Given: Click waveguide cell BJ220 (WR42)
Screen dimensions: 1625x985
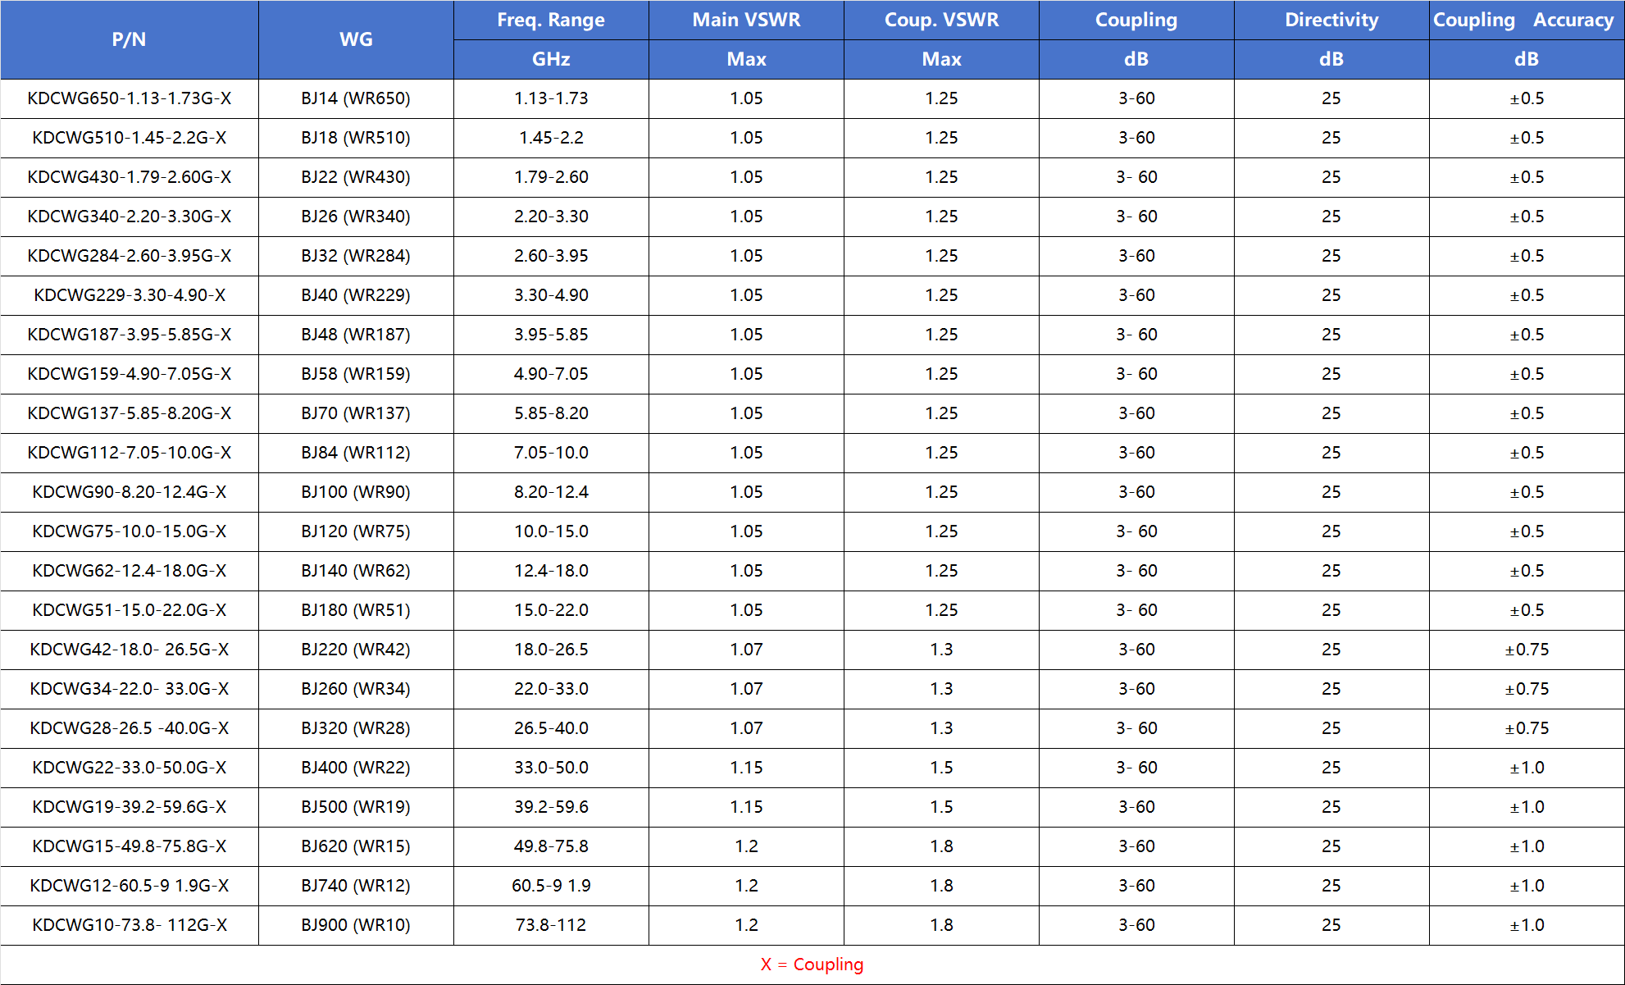Looking at the screenshot, I should pos(356,650).
